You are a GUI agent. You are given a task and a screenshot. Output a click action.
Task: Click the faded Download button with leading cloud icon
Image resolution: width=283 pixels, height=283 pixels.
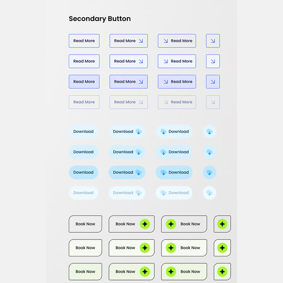click(174, 193)
